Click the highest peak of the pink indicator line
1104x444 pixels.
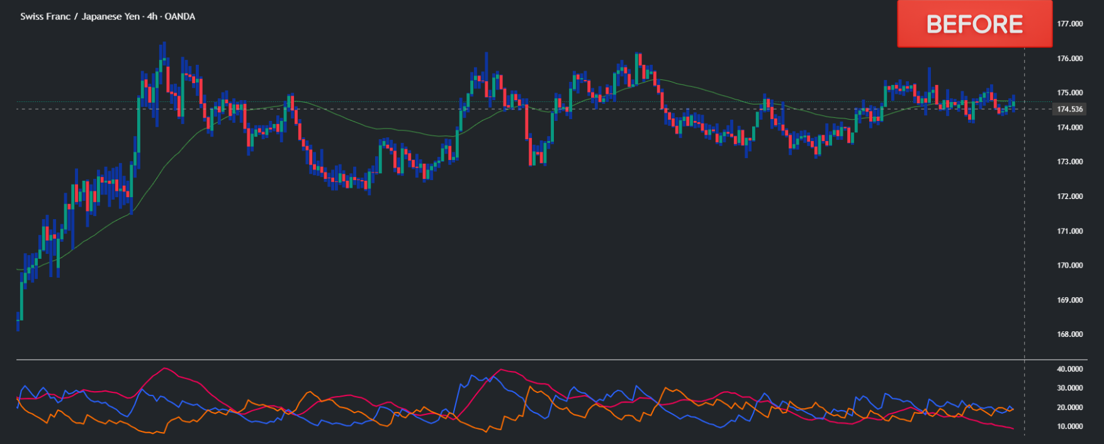(165, 368)
